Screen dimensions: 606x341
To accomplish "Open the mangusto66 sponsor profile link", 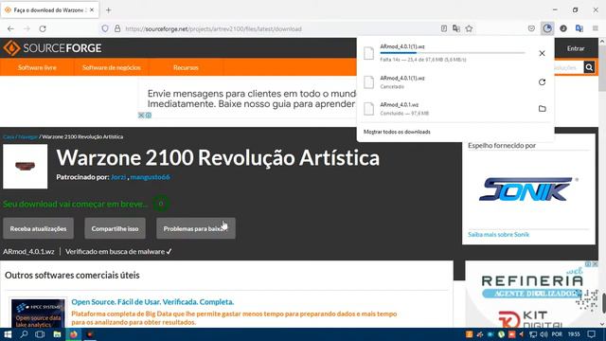I will point(150,177).
